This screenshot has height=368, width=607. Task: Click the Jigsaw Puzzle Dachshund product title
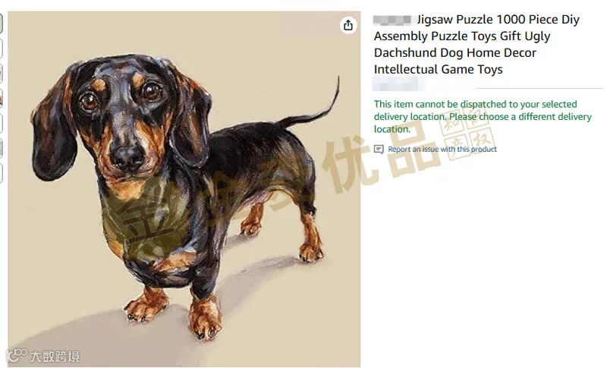click(476, 44)
